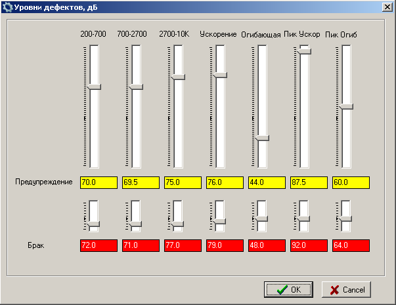Focus the red field with value 92.0
Screen dimensions: 396x305
pyautogui.click(x=309, y=245)
